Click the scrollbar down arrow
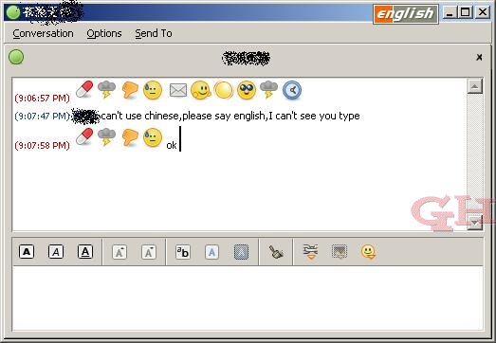Image resolution: width=496 pixels, height=343 pixels. [x=475, y=223]
